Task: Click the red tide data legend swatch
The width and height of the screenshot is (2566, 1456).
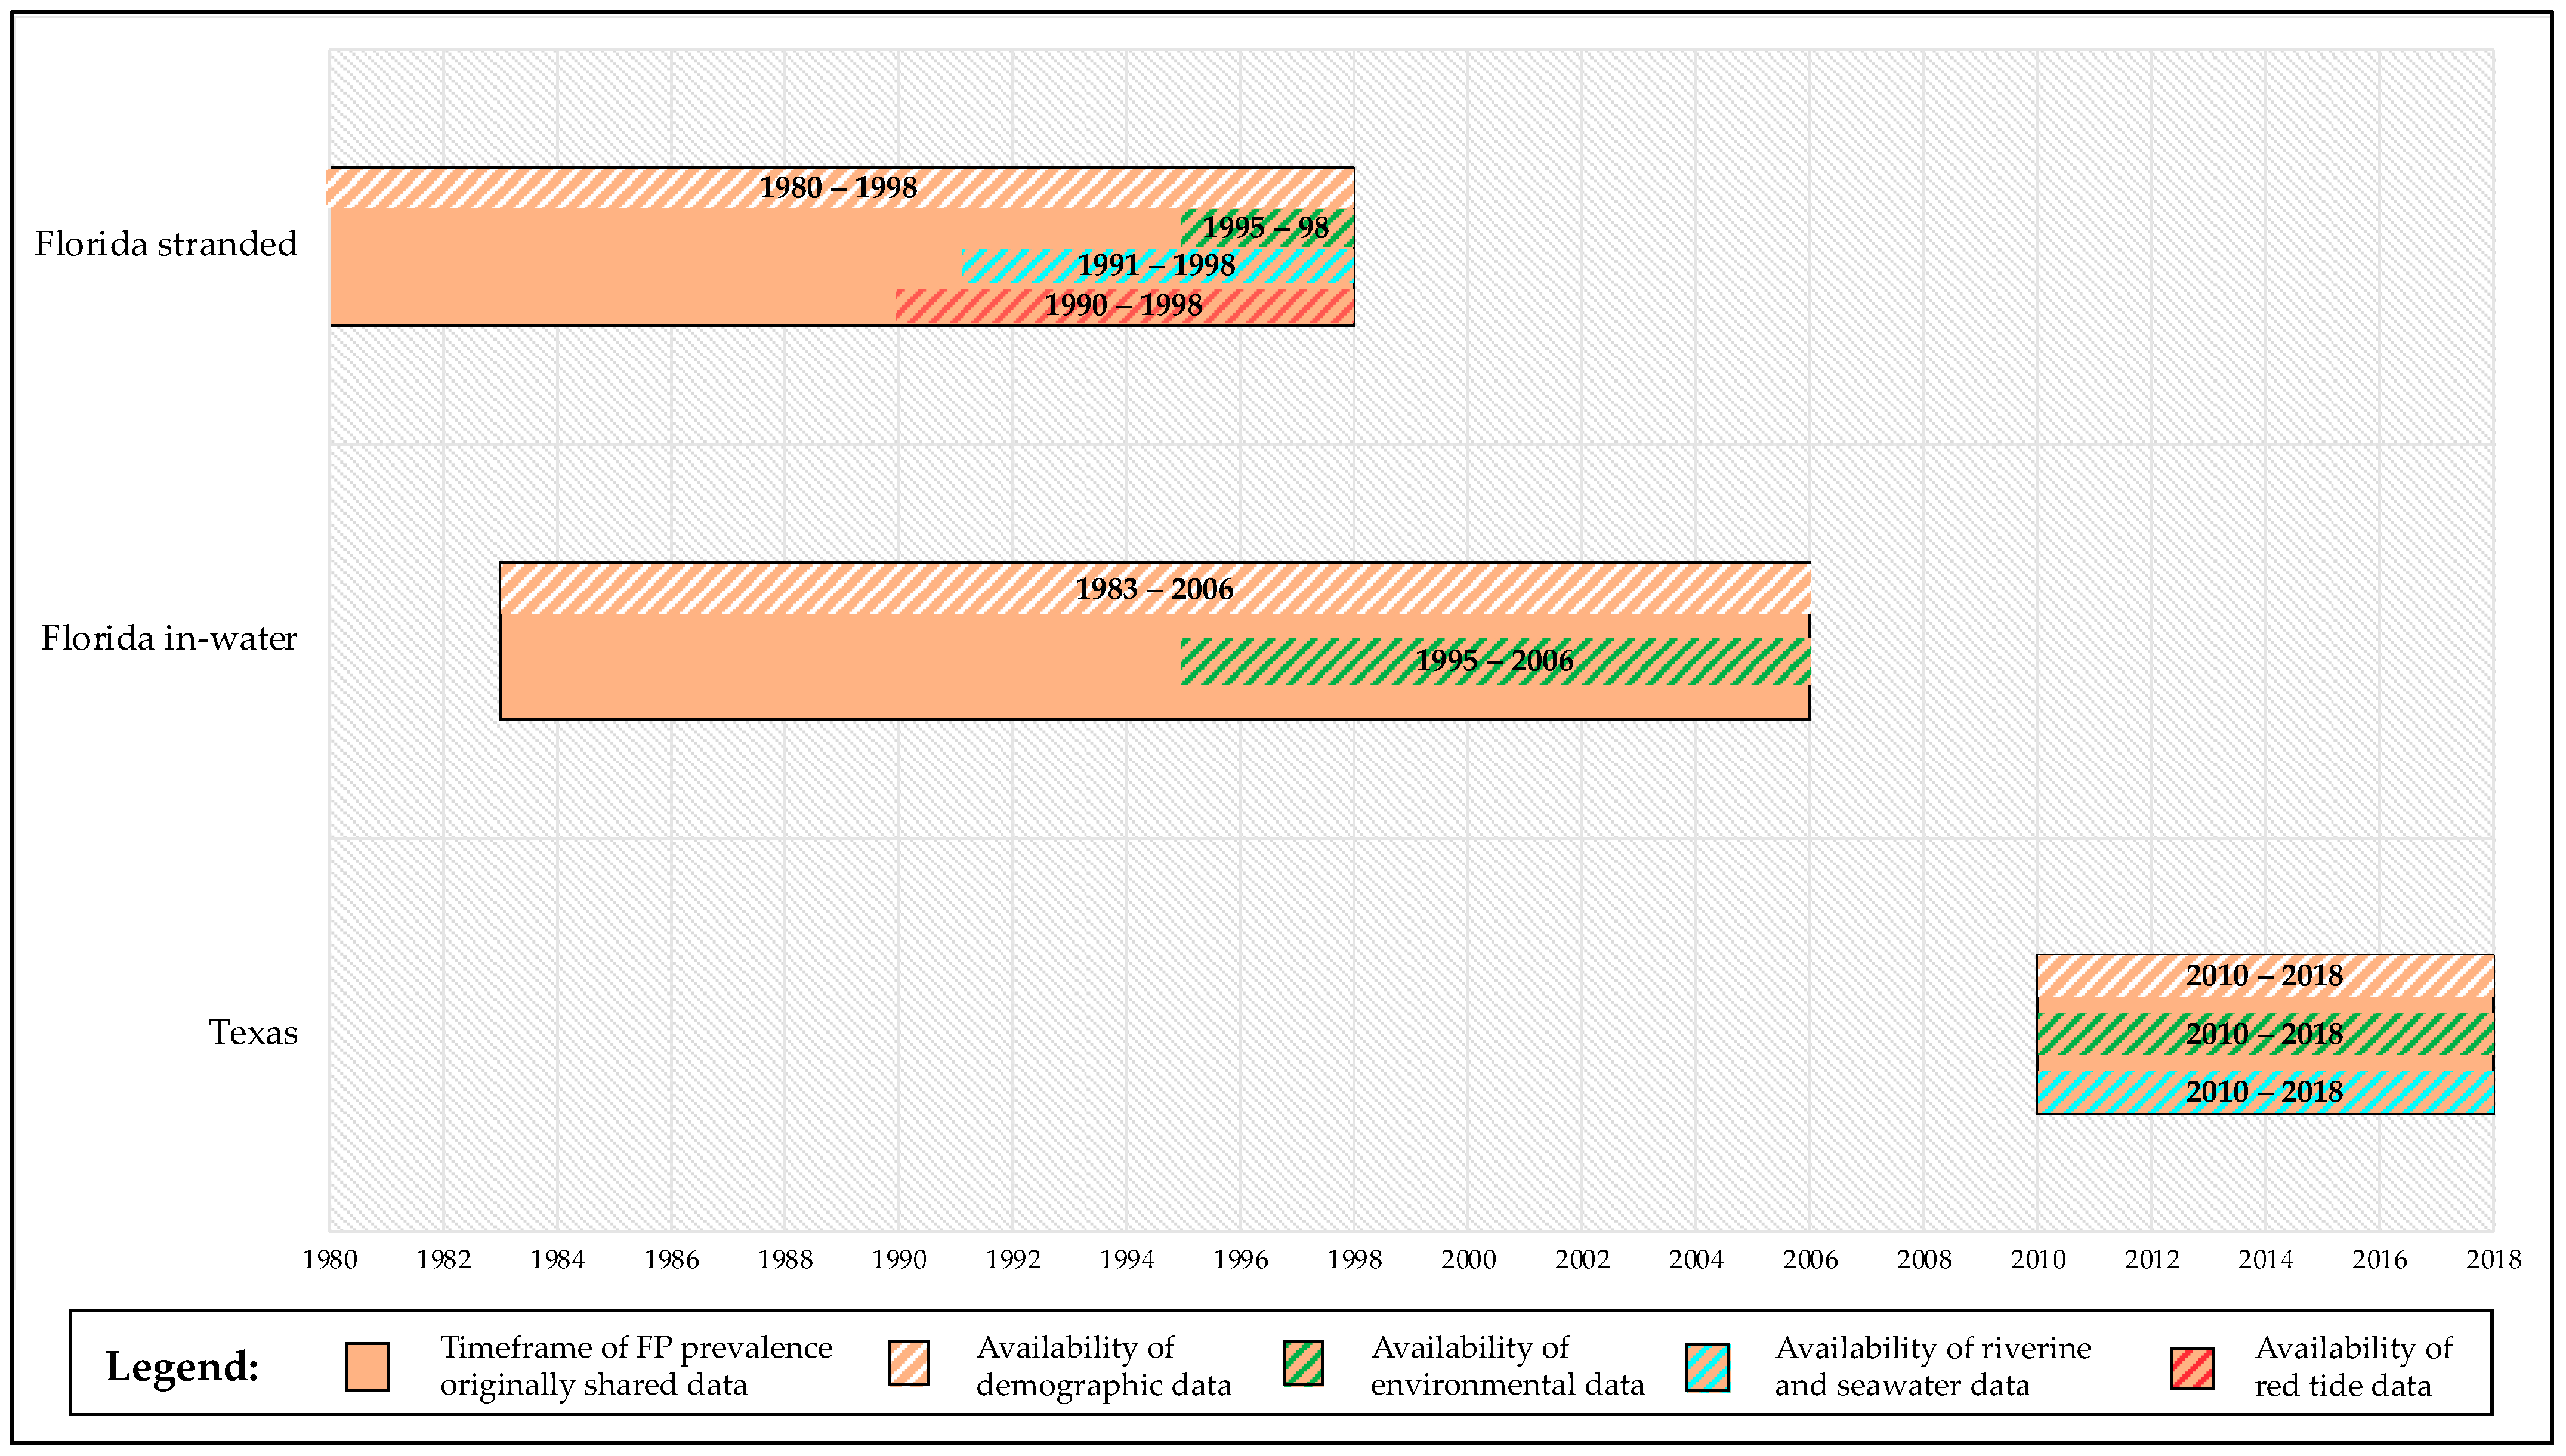Action: tap(2192, 1368)
